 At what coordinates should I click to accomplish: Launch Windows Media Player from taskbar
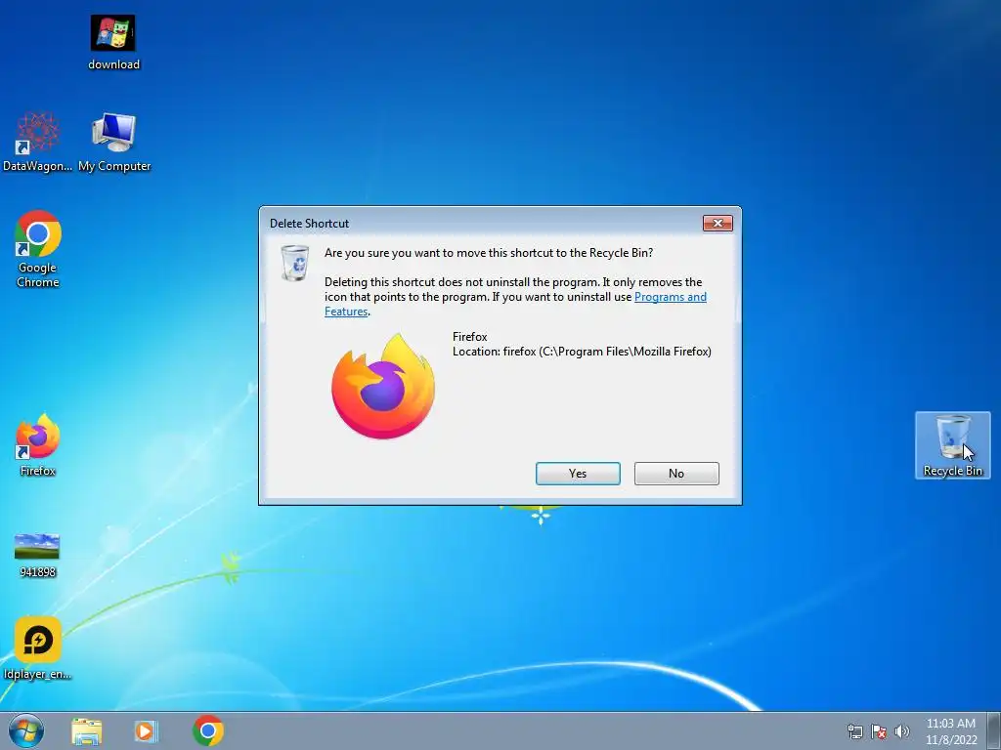pos(147,731)
